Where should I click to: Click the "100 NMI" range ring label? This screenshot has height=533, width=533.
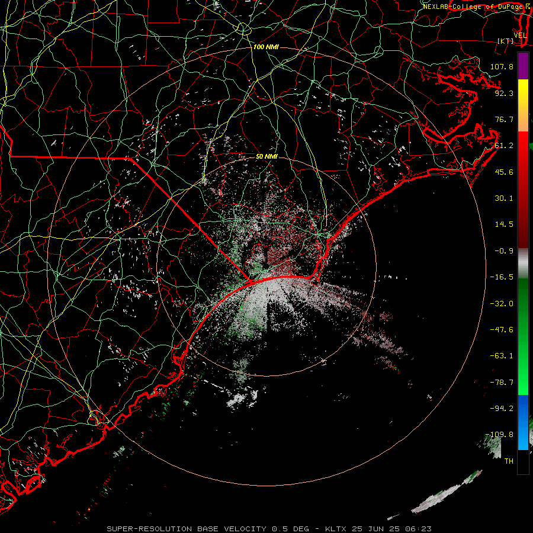tap(266, 47)
